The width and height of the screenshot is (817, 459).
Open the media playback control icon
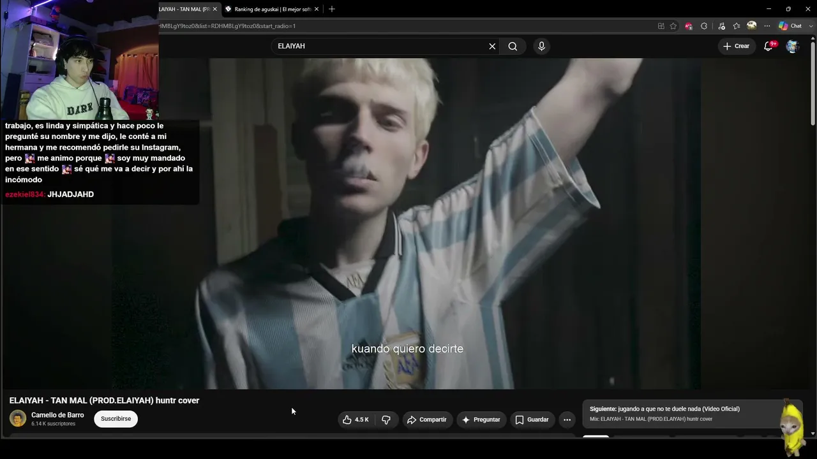721,26
